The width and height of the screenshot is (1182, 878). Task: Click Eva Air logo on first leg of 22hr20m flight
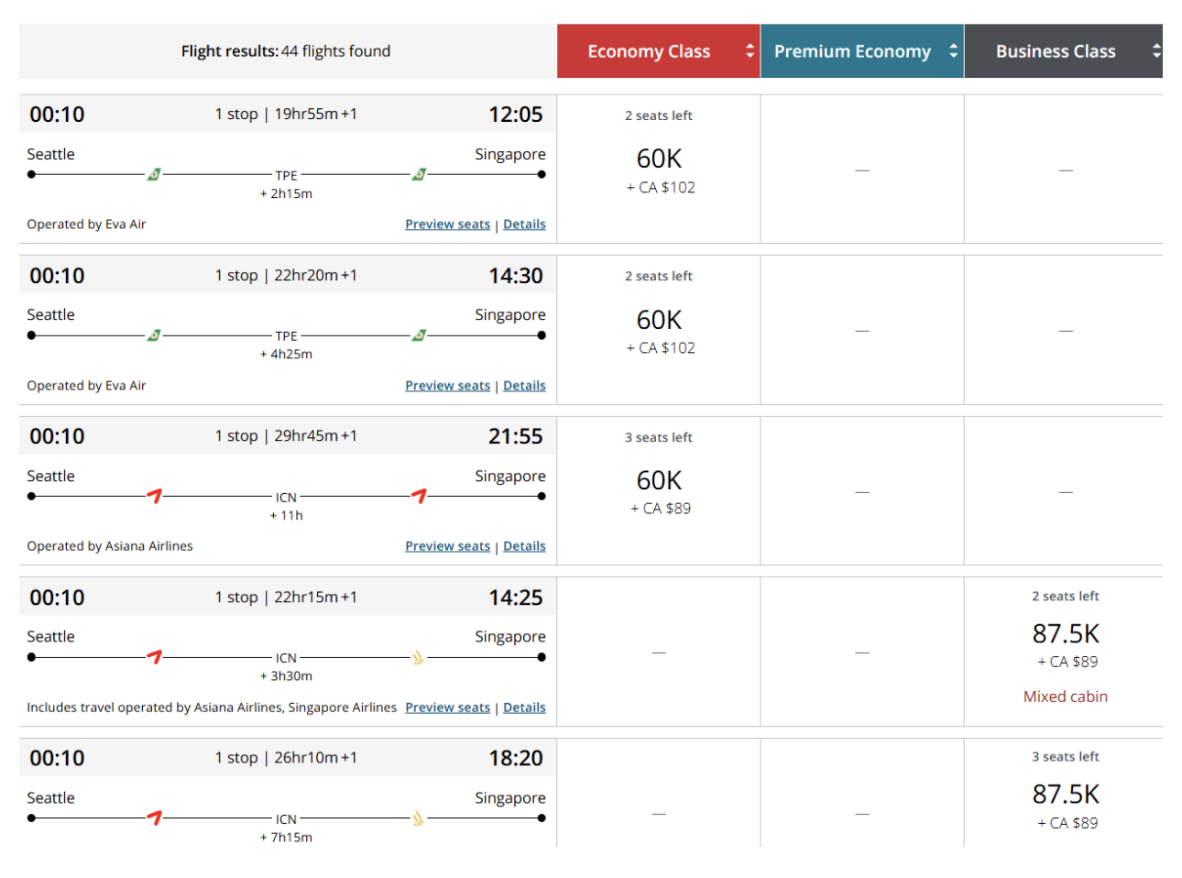(154, 335)
